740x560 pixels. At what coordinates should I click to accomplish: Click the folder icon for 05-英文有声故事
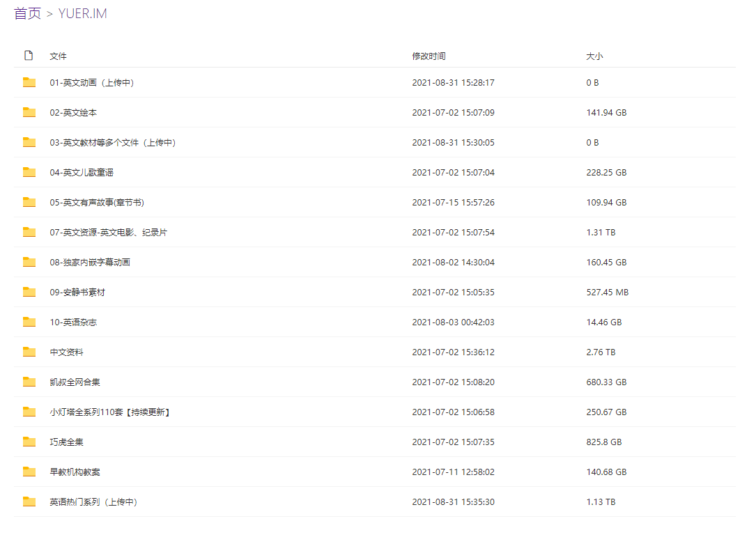(x=29, y=203)
